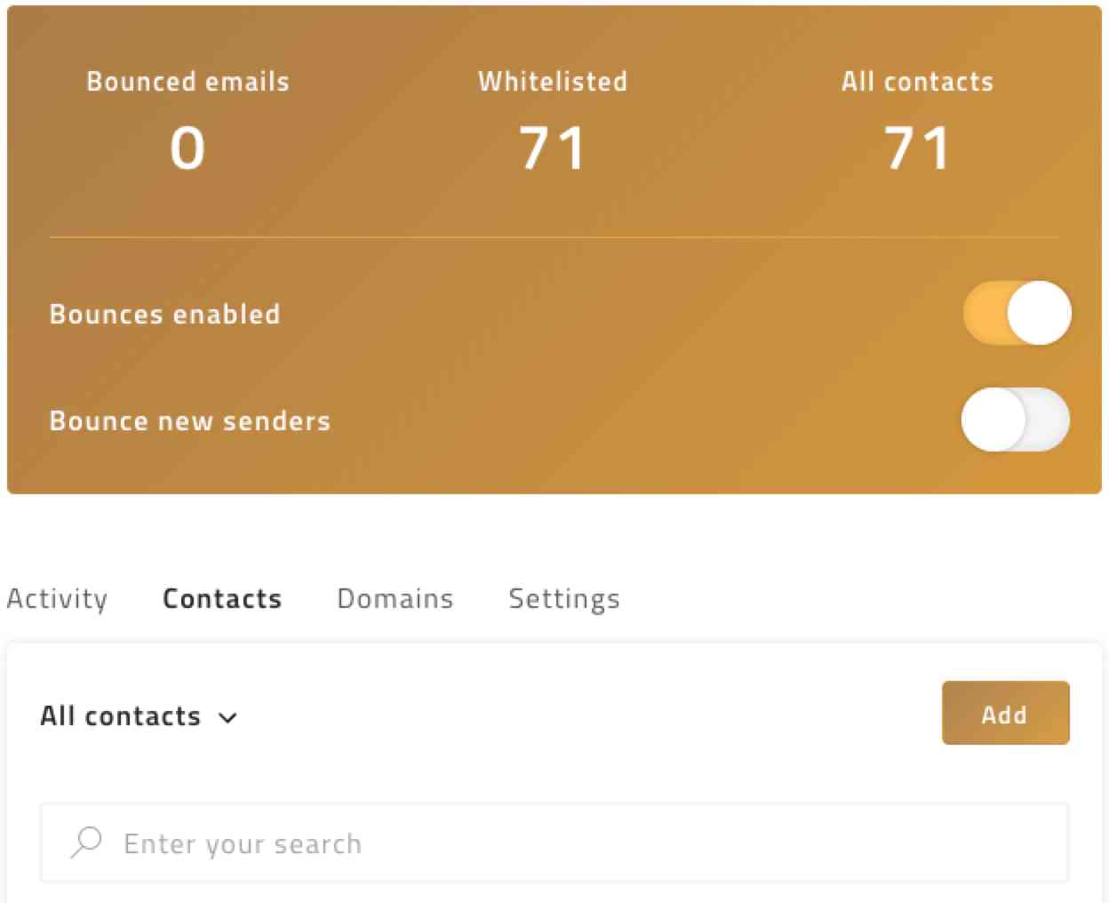Expand the All contacts filter dropdown
The width and height of the screenshot is (1109, 903).
coord(229,717)
